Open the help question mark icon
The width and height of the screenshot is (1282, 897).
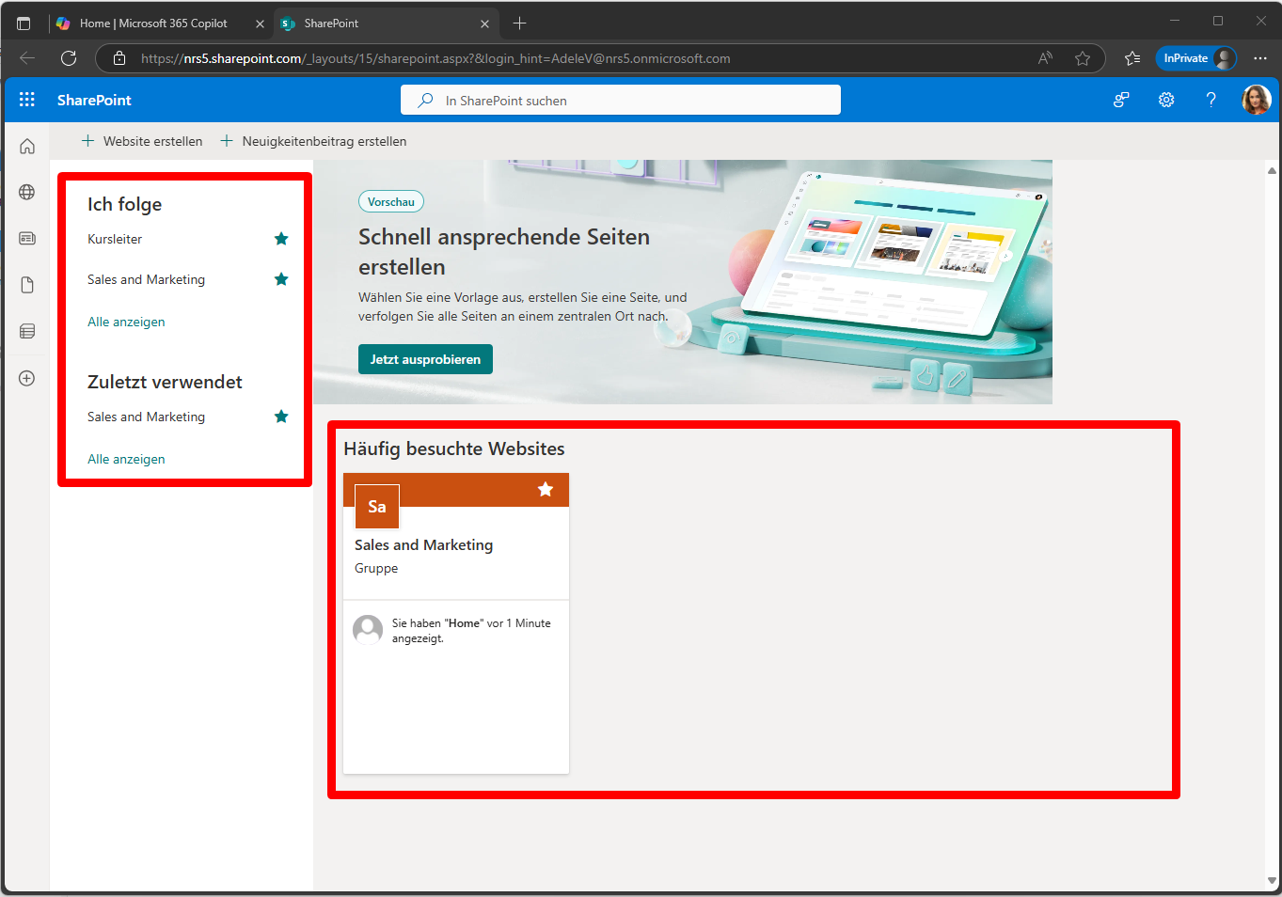[1211, 100]
